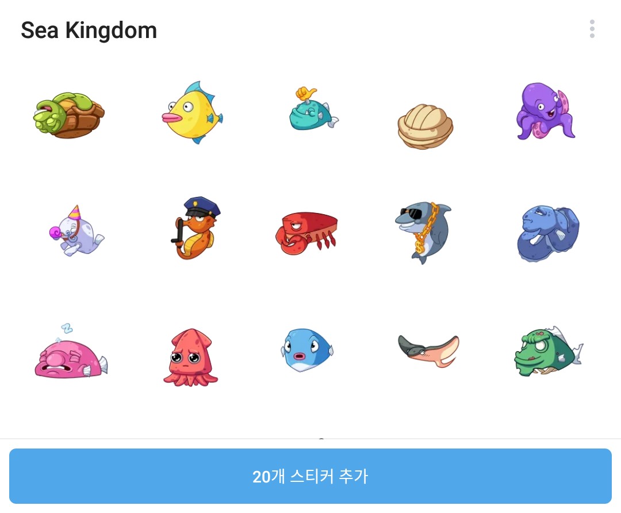This screenshot has height=513, width=621.
Task: Select the blue pufferfish sticker
Action: [x=307, y=349]
